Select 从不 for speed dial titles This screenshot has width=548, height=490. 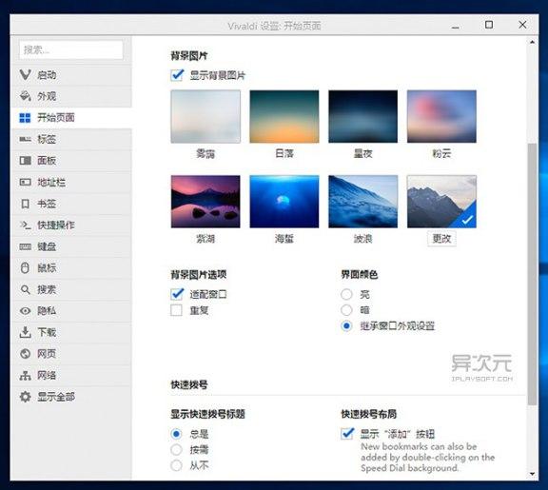coord(176,465)
